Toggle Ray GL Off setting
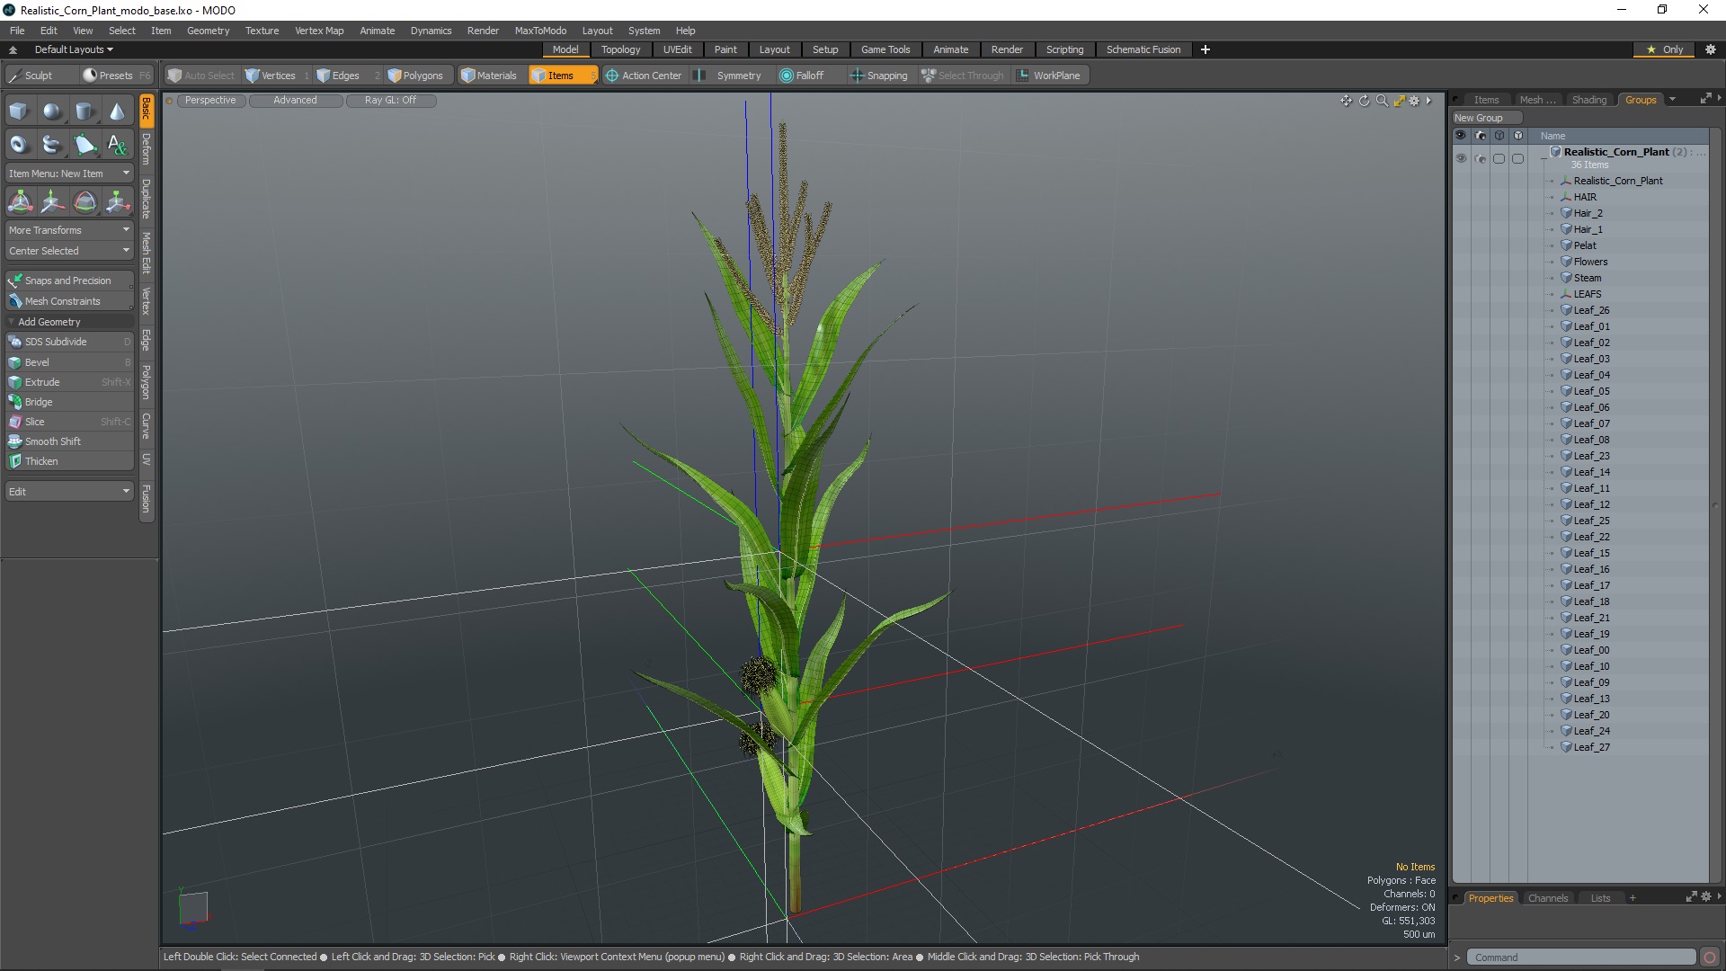The height and width of the screenshot is (971, 1726). (390, 101)
